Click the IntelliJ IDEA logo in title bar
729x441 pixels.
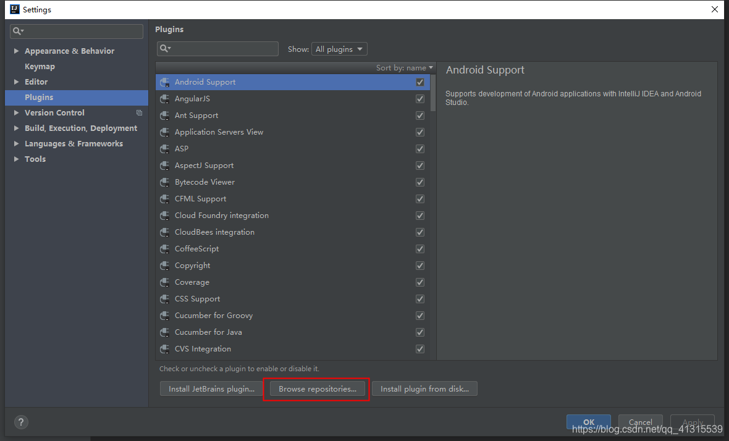14,9
